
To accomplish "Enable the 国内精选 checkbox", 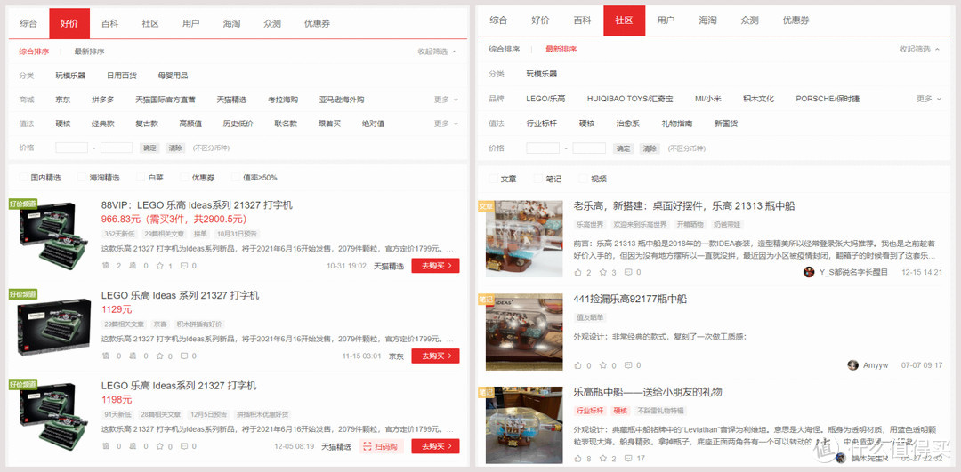I will (x=23, y=178).
